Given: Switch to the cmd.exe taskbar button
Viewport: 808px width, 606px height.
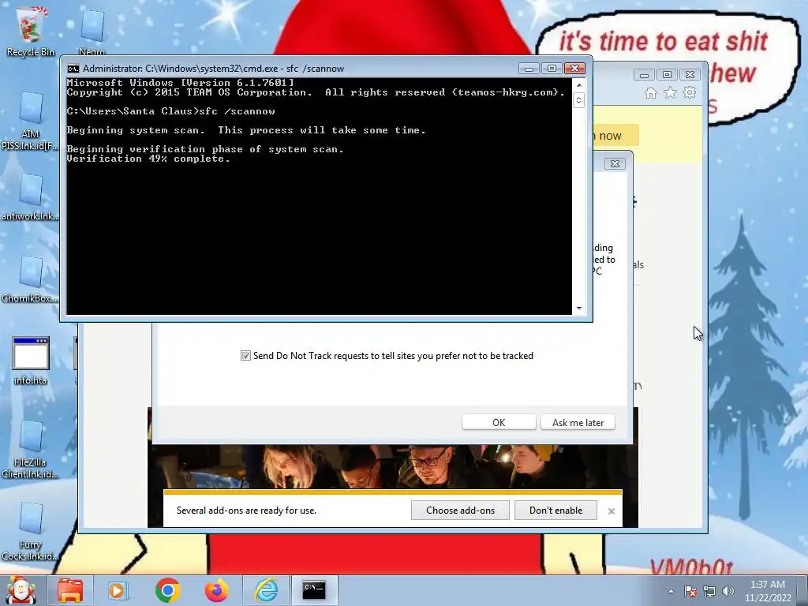Looking at the screenshot, I should coord(314,590).
